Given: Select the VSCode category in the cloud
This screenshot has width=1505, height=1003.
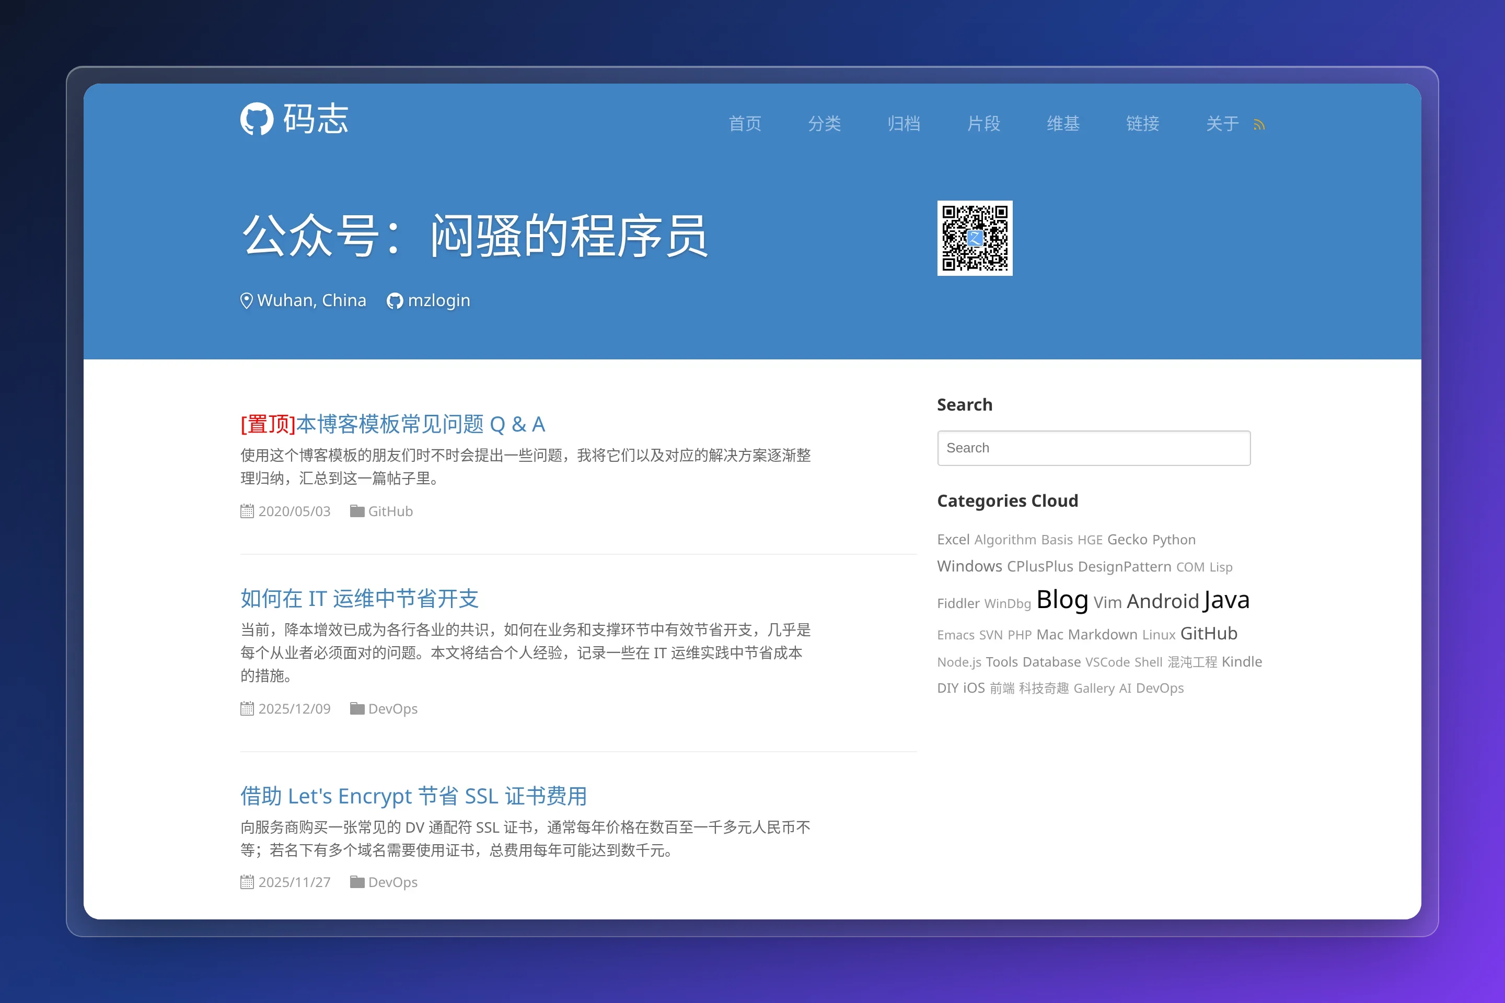Looking at the screenshot, I should [1108, 662].
